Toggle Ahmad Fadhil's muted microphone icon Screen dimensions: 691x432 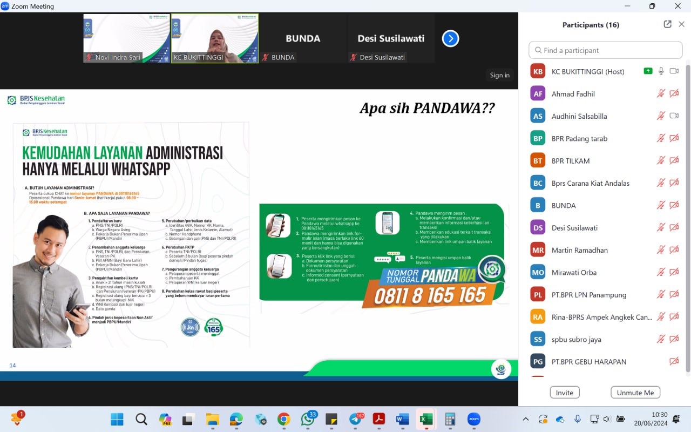click(x=661, y=93)
